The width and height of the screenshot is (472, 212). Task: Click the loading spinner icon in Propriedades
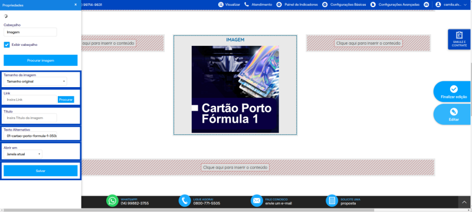[6, 16]
